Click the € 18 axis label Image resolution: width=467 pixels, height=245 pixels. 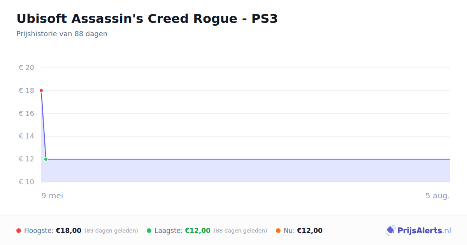click(x=26, y=91)
